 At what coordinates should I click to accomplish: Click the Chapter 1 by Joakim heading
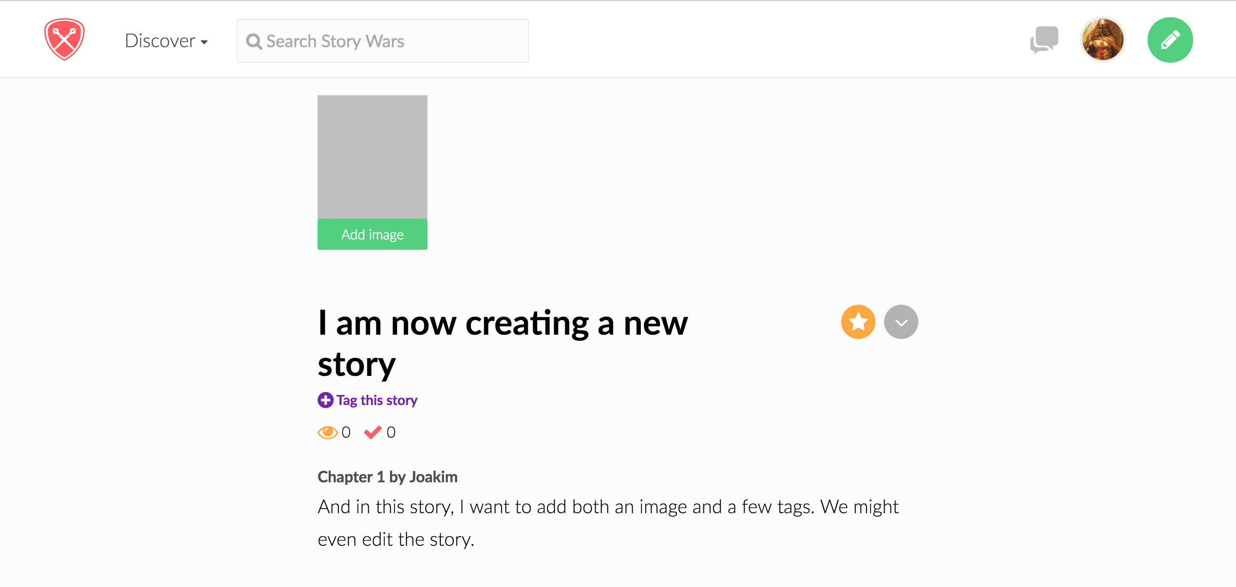point(387,477)
